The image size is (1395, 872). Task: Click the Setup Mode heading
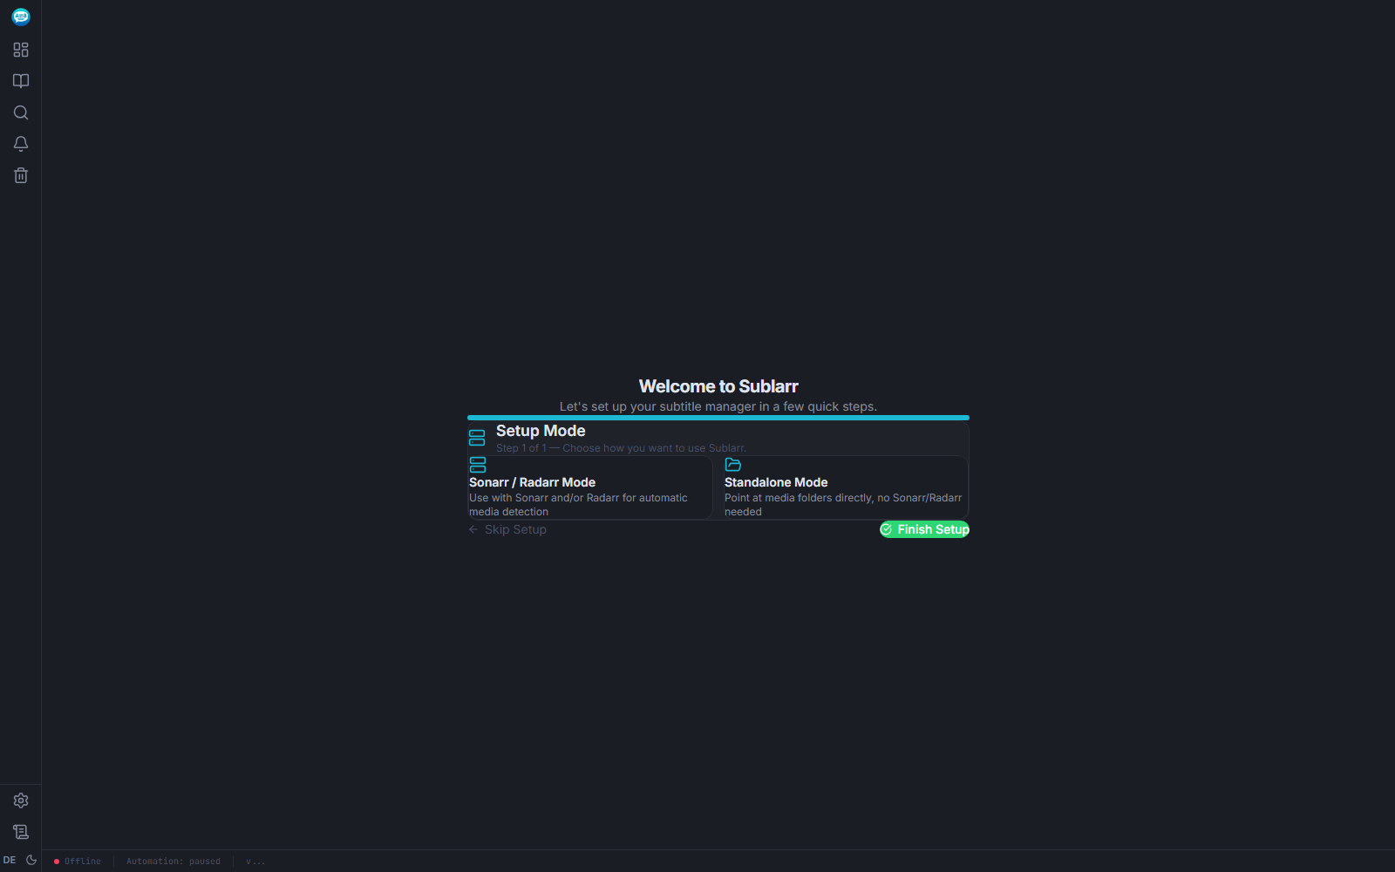[x=541, y=431]
